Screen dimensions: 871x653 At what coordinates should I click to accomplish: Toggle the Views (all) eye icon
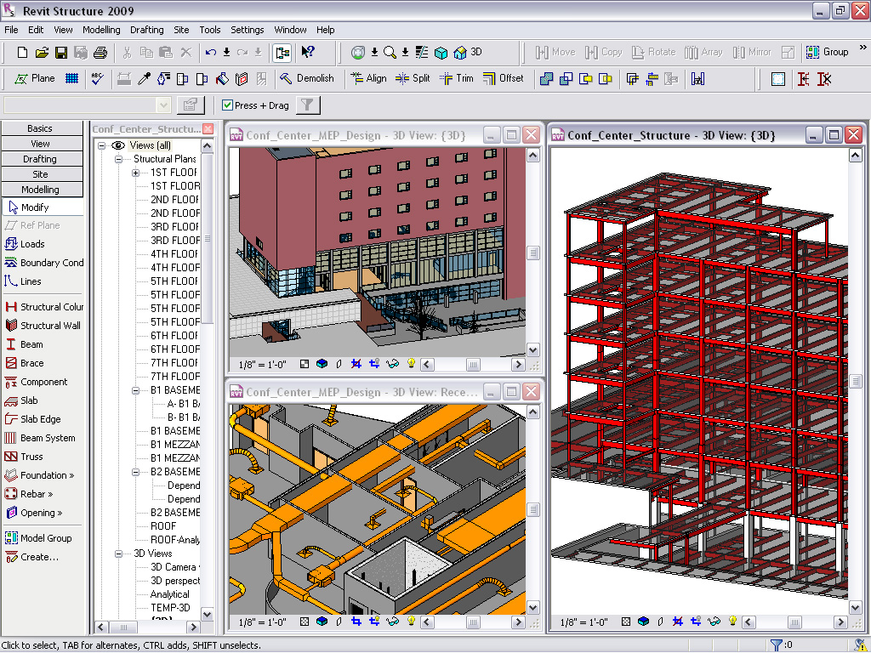pos(118,145)
